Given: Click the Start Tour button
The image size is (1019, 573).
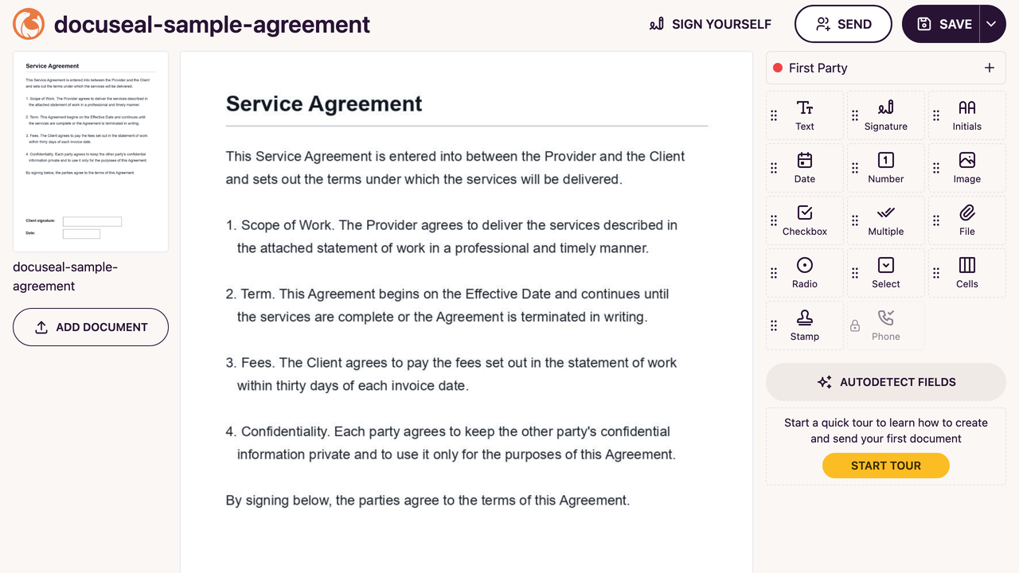Looking at the screenshot, I should [x=886, y=466].
